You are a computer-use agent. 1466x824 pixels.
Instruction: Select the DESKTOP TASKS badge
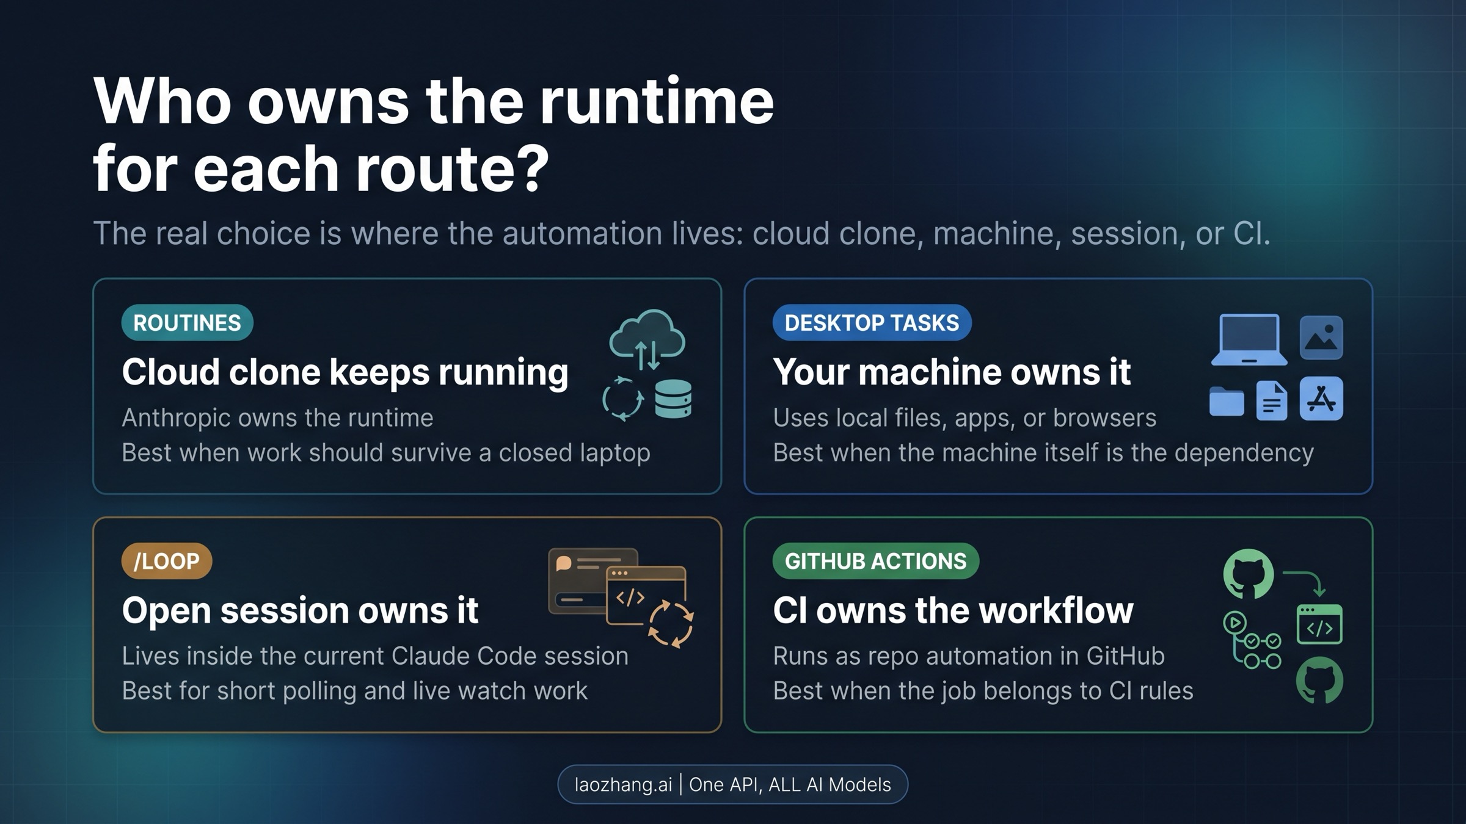coord(871,323)
